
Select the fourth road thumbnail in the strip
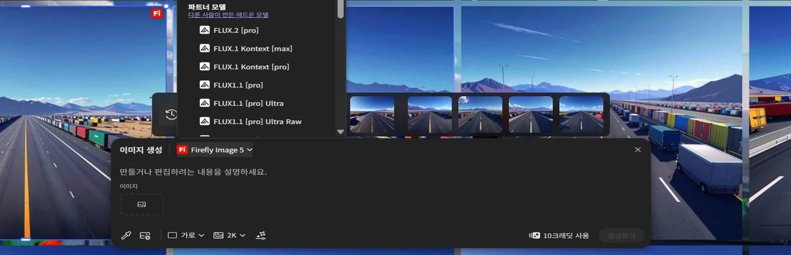click(531, 114)
